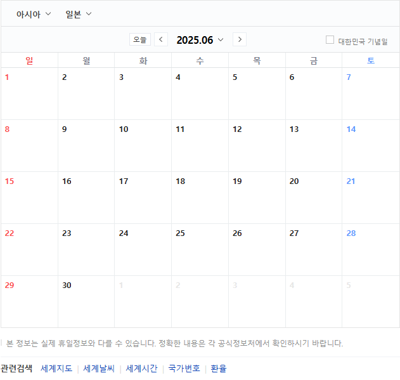This screenshot has height=380, width=400.
Task: Select date 20 Friday
Action: [x=294, y=181]
